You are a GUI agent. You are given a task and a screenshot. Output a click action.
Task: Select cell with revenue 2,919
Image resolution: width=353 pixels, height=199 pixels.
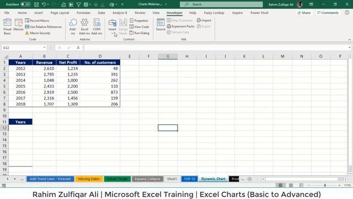[44, 92]
